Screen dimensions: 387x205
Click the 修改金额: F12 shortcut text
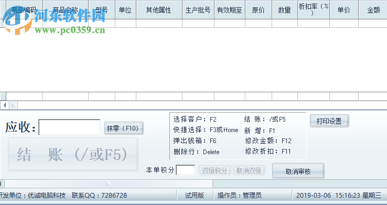[268, 141]
